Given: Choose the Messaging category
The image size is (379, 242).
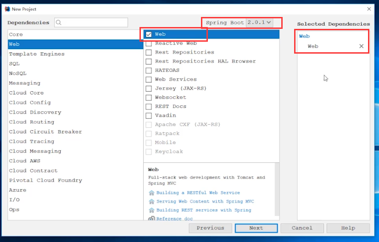Looking at the screenshot, I should coord(75,83).
